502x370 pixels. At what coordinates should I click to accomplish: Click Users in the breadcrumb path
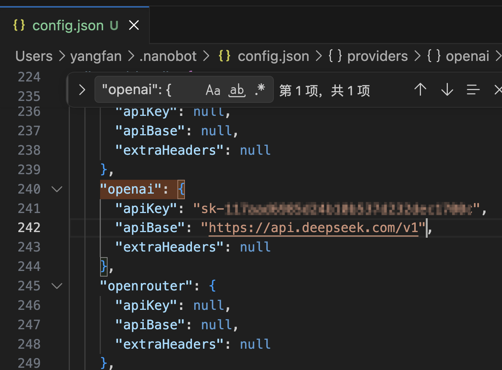tap(34, 56)
